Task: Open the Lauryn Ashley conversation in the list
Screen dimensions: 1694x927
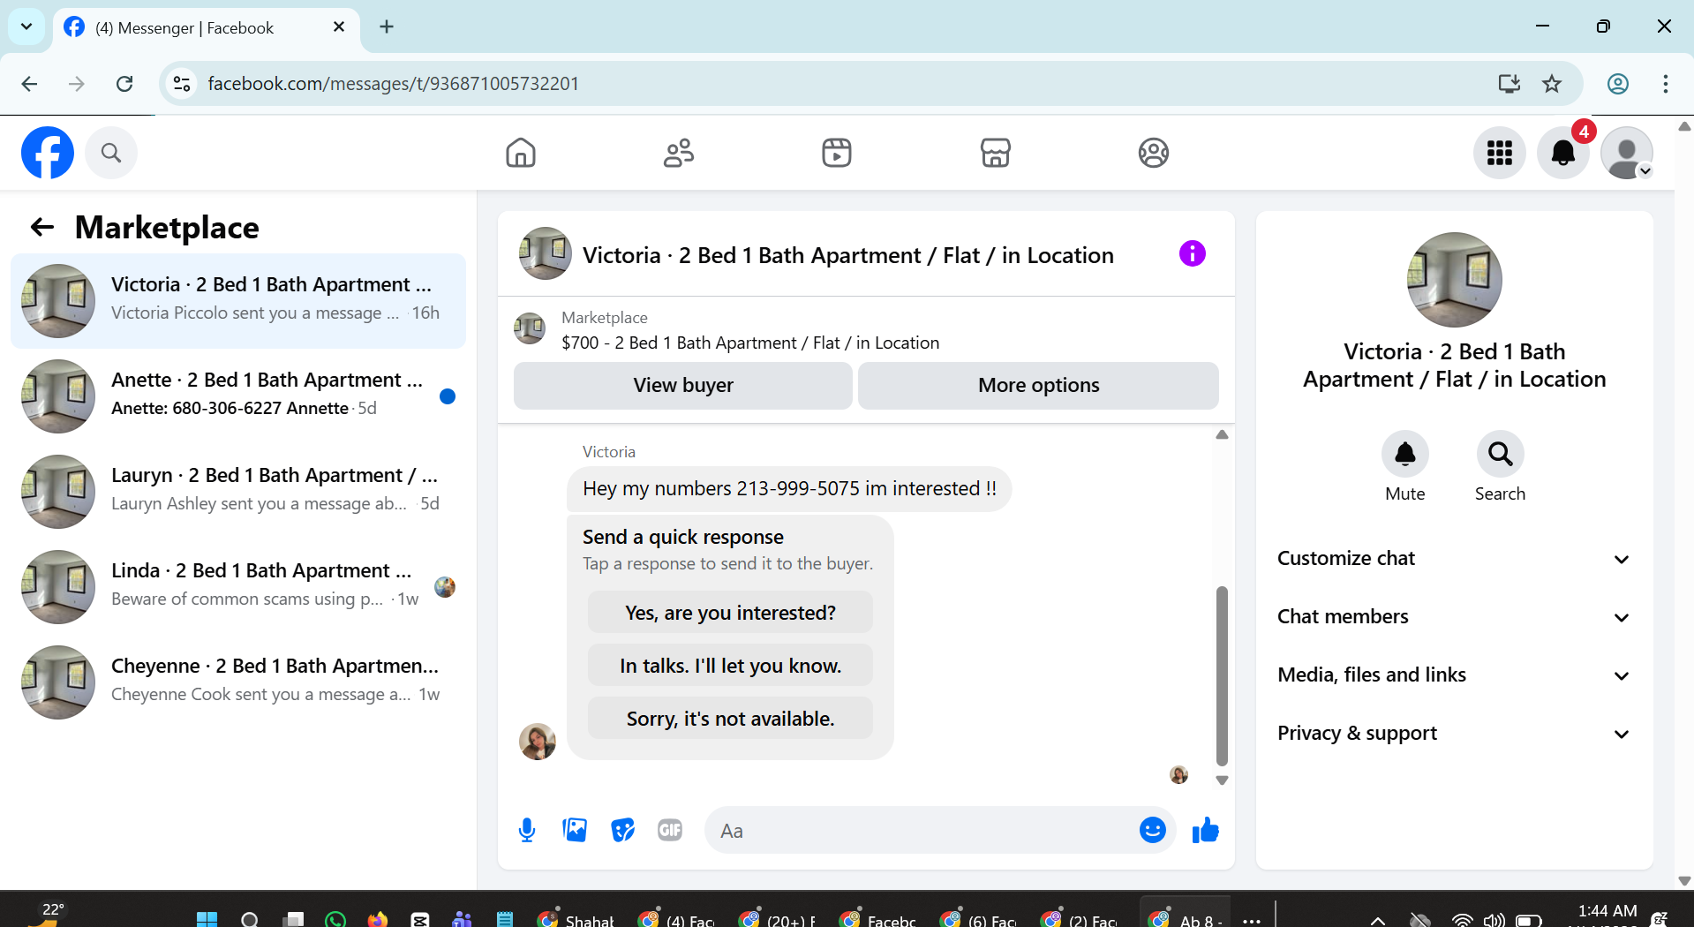Action: click(238, 492)
